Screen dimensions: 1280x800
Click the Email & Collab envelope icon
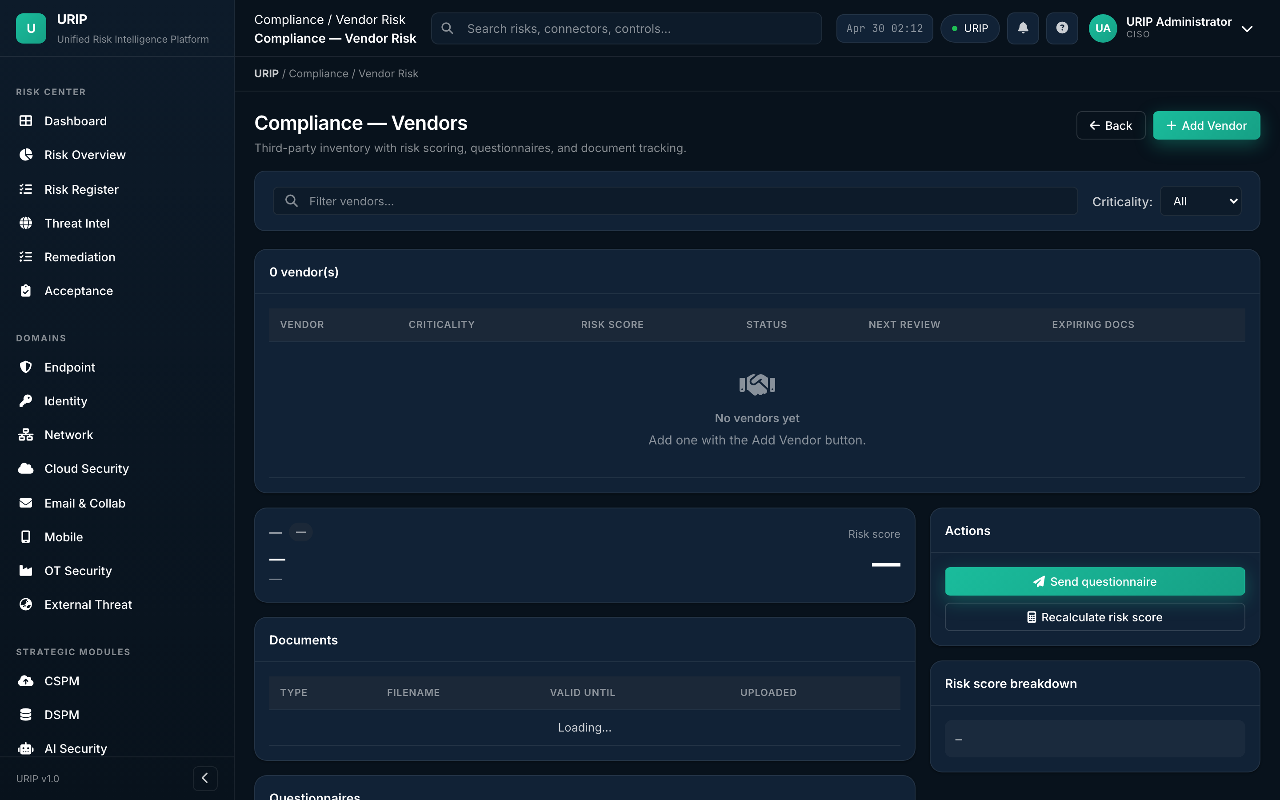click(x=25, y=503)
